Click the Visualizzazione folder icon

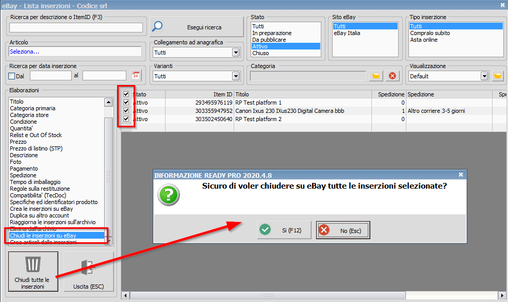click(498, 76)
